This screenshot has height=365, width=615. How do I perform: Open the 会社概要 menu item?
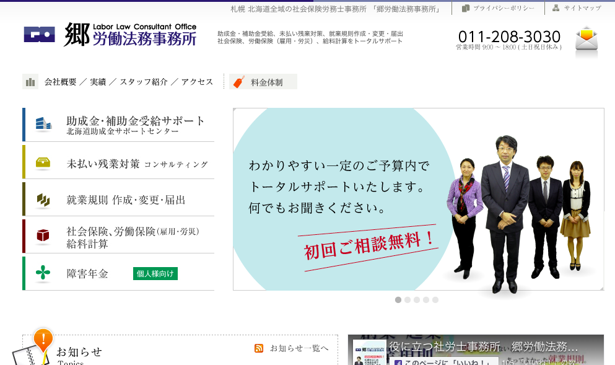tap(61, 82)
